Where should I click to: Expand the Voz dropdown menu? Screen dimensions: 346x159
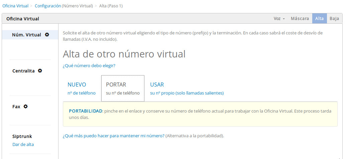pos(279,19)
